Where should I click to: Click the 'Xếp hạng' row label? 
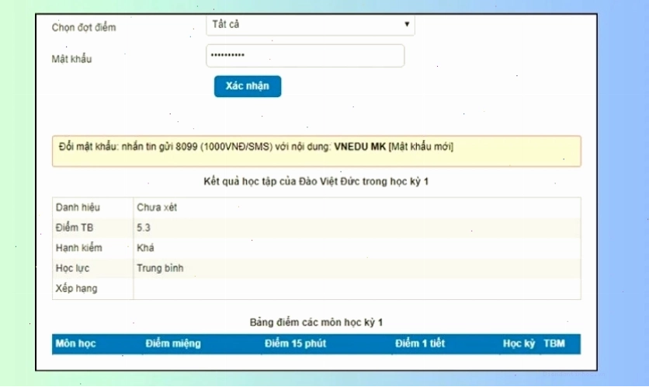coord(77,288)
